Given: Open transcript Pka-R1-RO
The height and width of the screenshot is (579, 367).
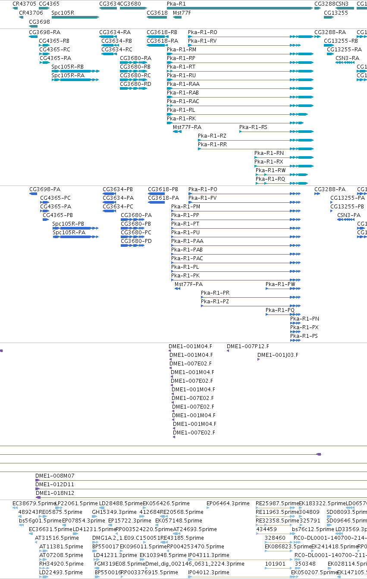Looking at the screenshot, I should pyautogui.click(x=203, y=32).
